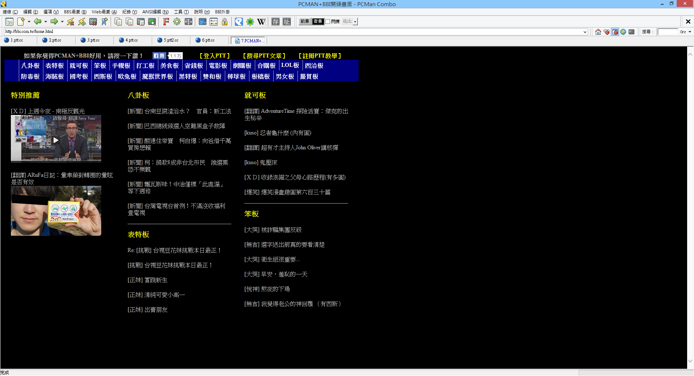Toggle the pop-up blocker window icon
Image resolution: width=694 pixels, height=376 pixels.
(x=615, y=32)
